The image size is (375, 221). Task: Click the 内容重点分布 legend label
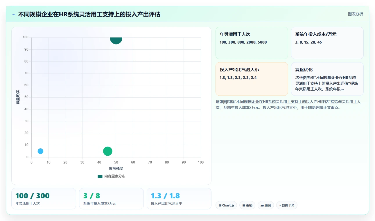click(115, 176)
